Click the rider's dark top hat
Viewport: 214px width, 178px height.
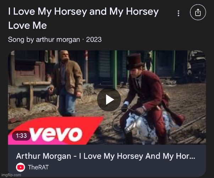(135, 61)
